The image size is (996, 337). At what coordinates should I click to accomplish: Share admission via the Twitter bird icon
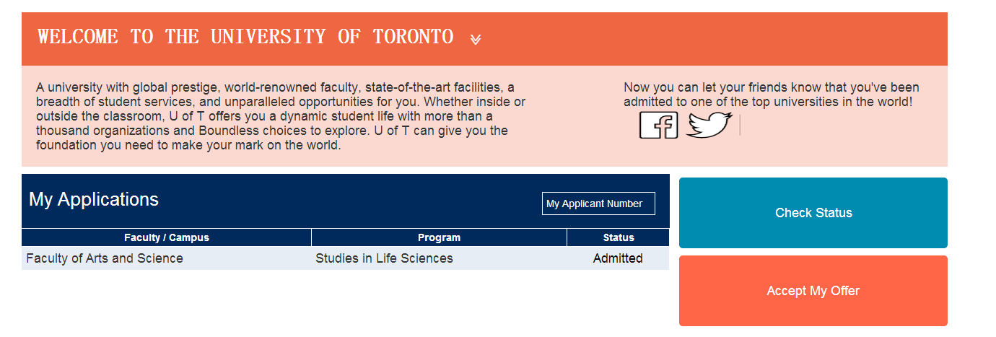click(x=708, y=126)
